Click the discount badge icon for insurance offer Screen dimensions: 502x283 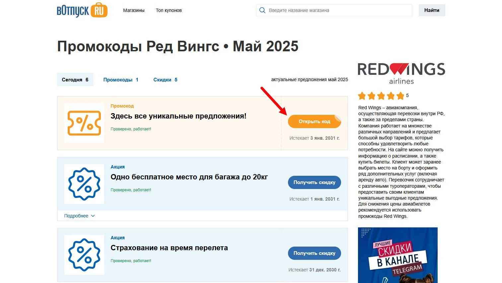[x=84, y=255]
